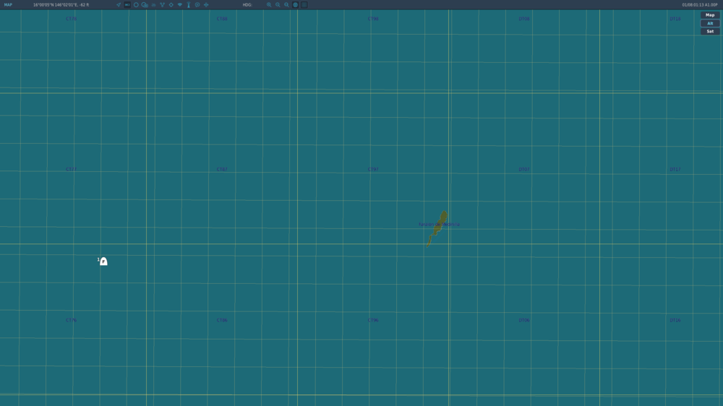This screenshot has width=723, height=406.
Task: Zoom in with the plus magnifier
Action: (x=269, y=4)
